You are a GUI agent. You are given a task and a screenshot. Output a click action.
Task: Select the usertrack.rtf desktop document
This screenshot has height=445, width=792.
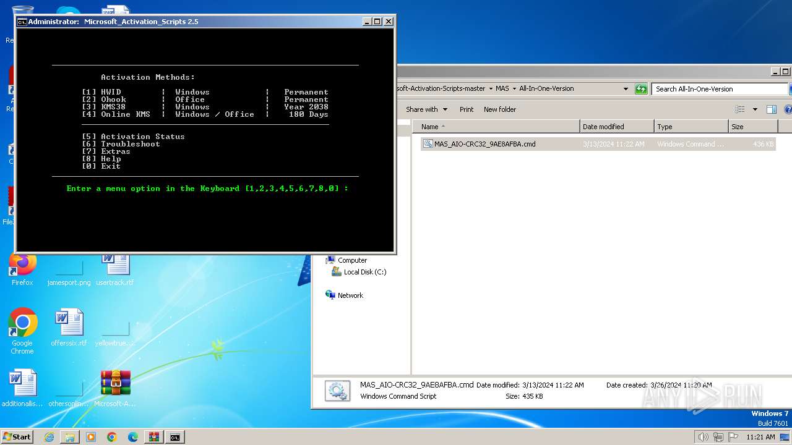(x=115, y=269)
